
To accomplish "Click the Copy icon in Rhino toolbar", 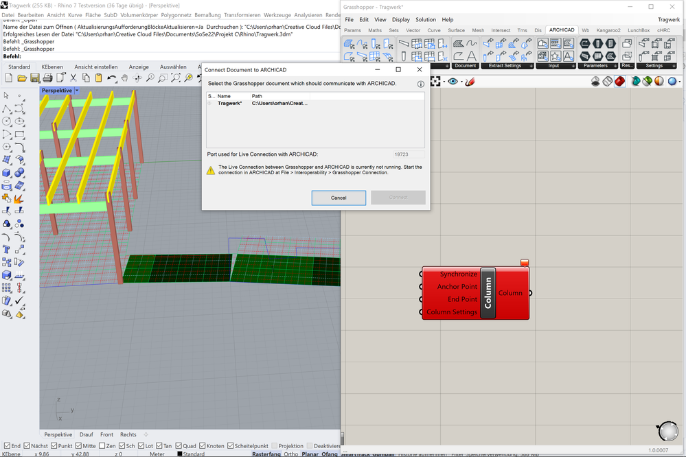I will coord(87,78).
